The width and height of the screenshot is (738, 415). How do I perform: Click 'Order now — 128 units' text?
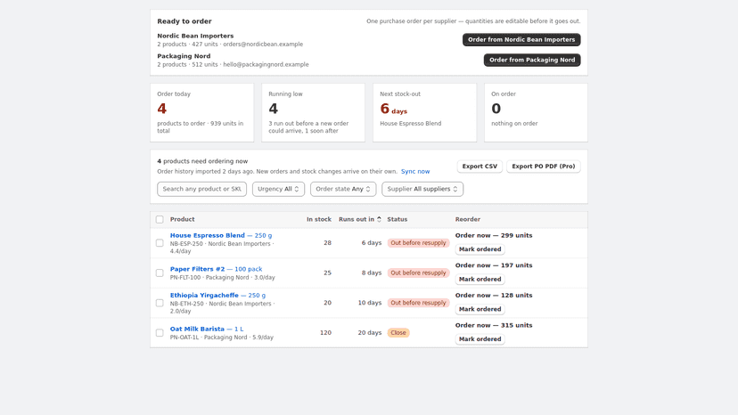pyautogui.click(x=493, y=296)
